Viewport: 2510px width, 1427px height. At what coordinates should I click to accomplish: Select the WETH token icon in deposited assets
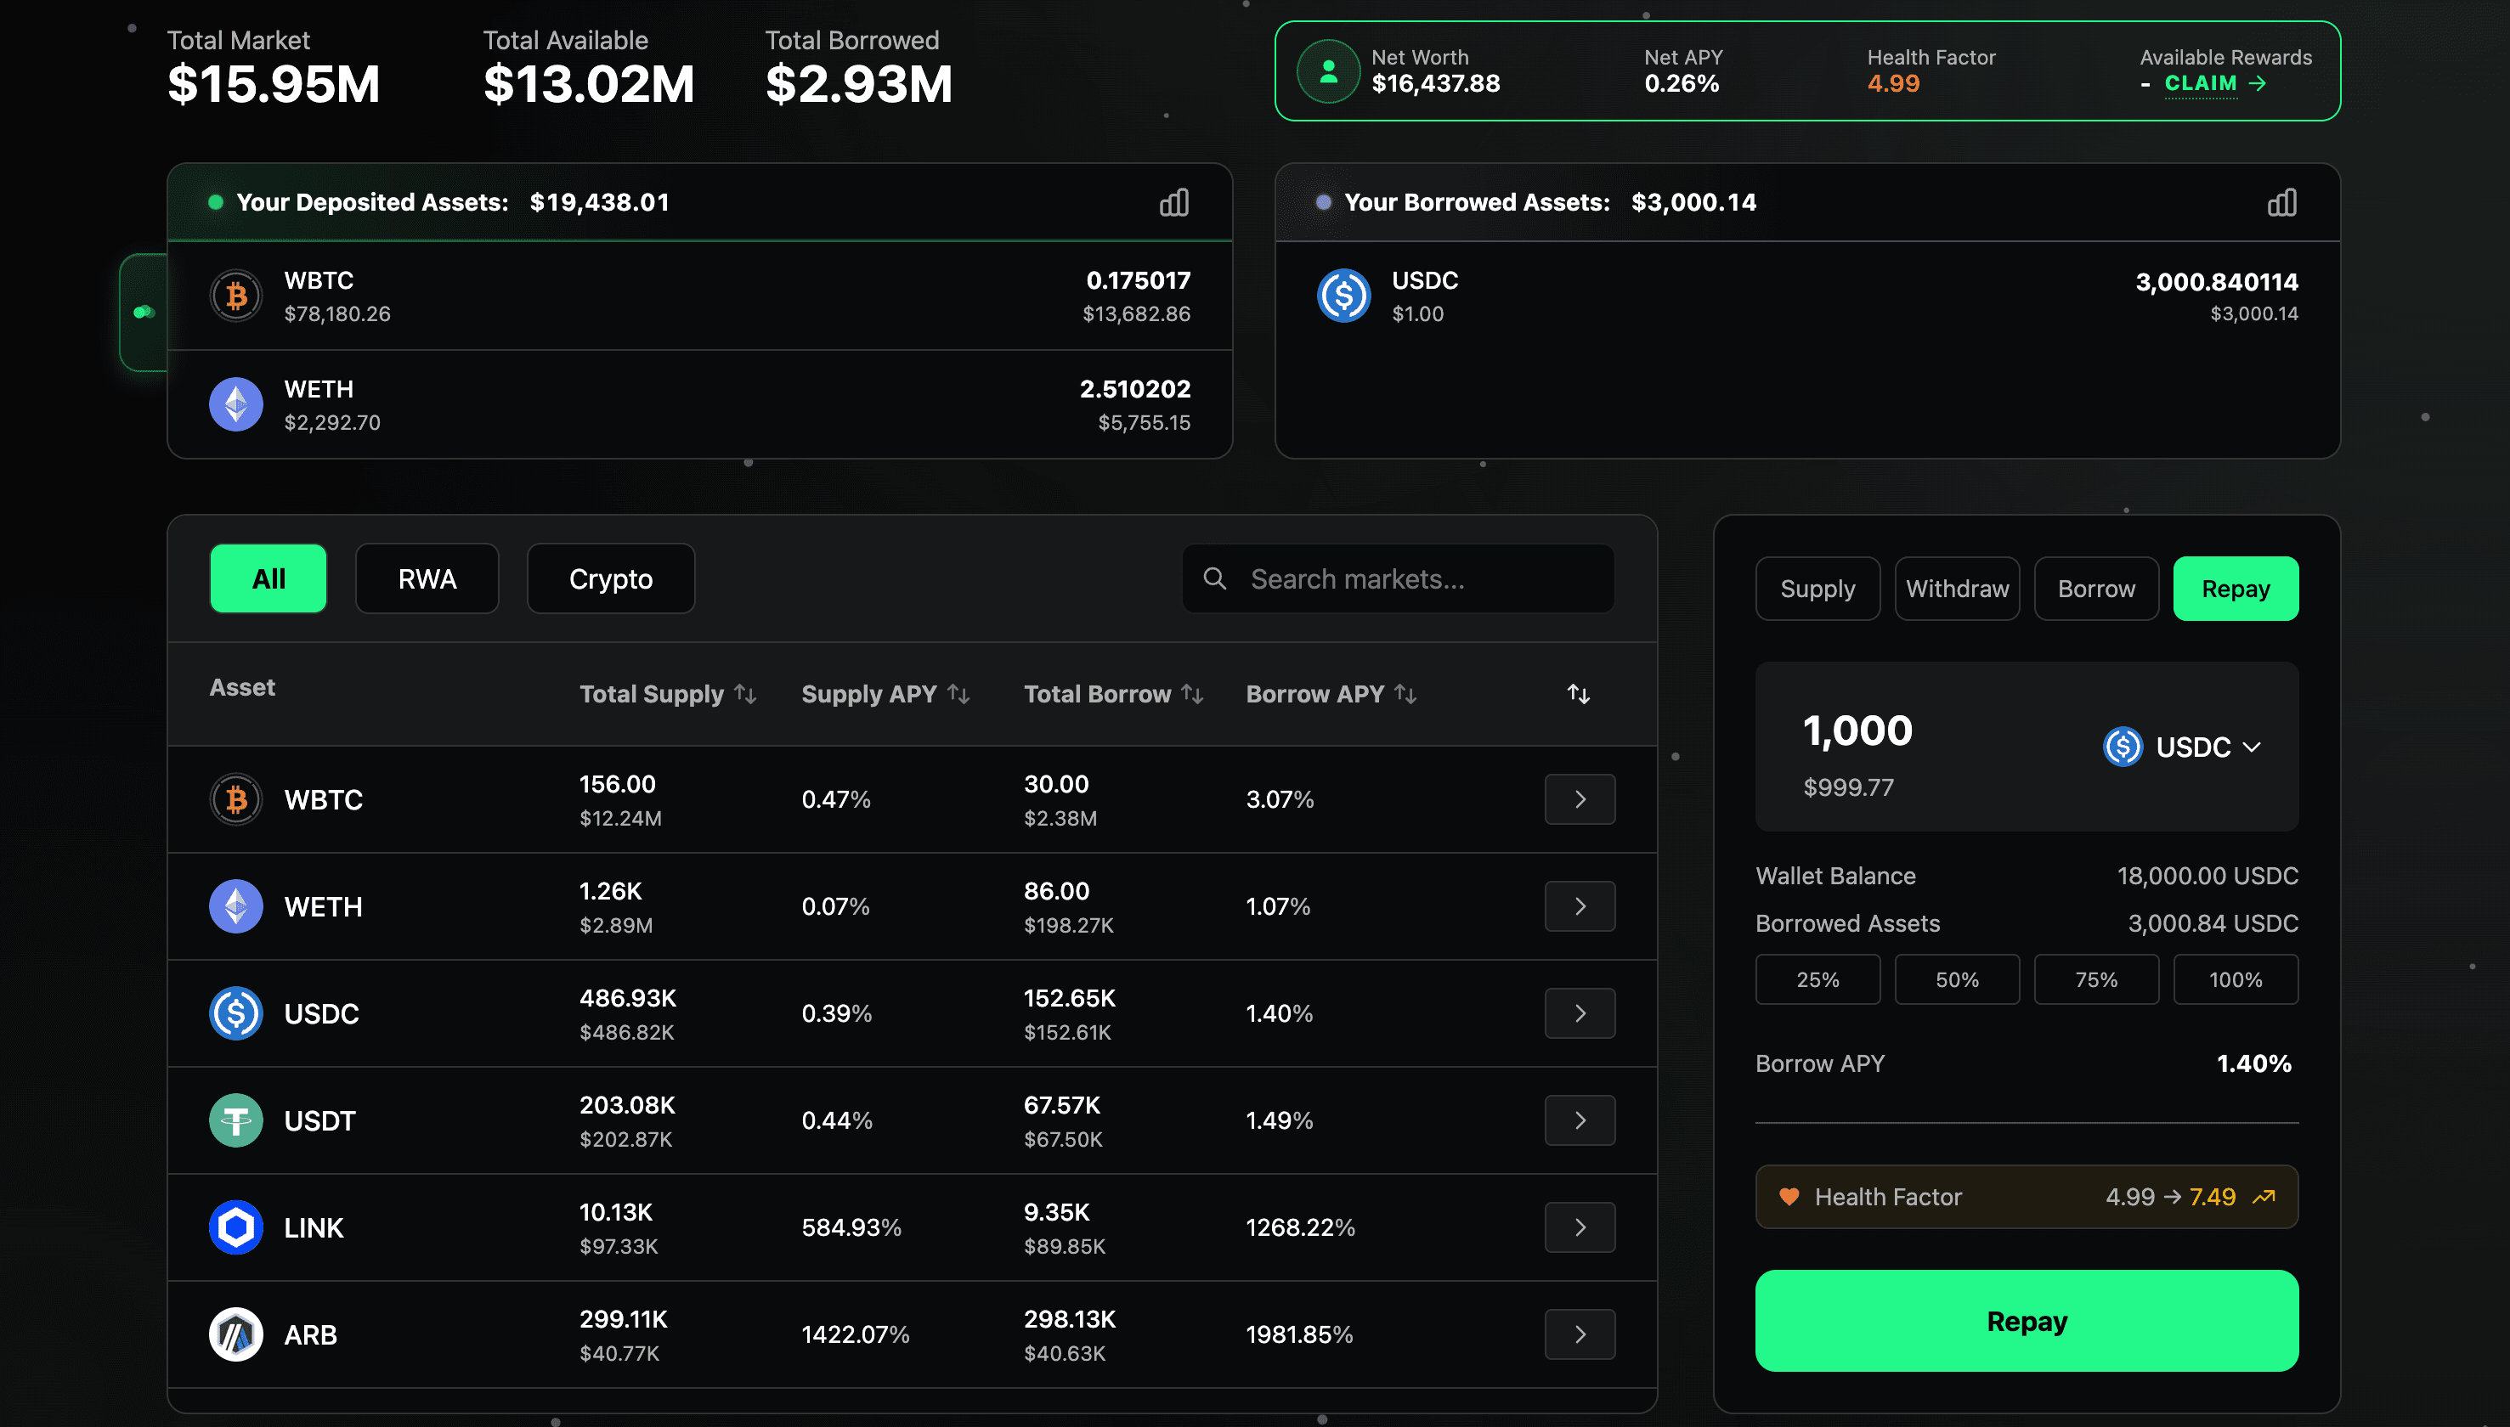235,403
